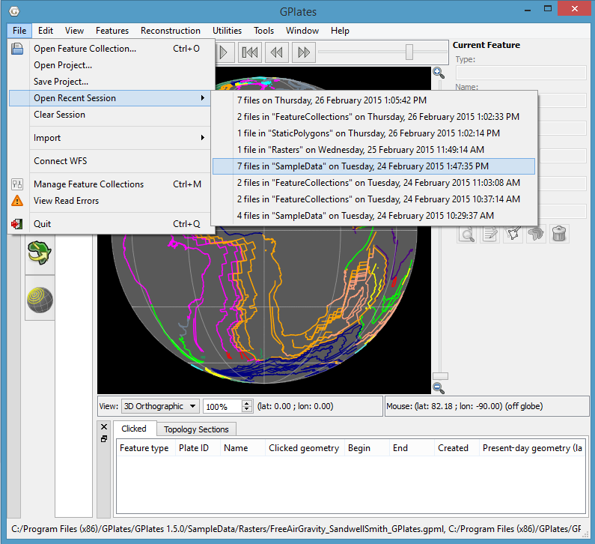Click the Quit exit-door icon
This screenshot has width=595, height=544.
coord(17,224)
